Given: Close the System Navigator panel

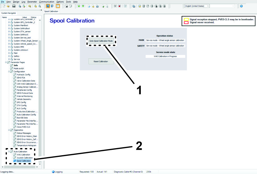Looking at the screenshot, I should coord(41,10).
